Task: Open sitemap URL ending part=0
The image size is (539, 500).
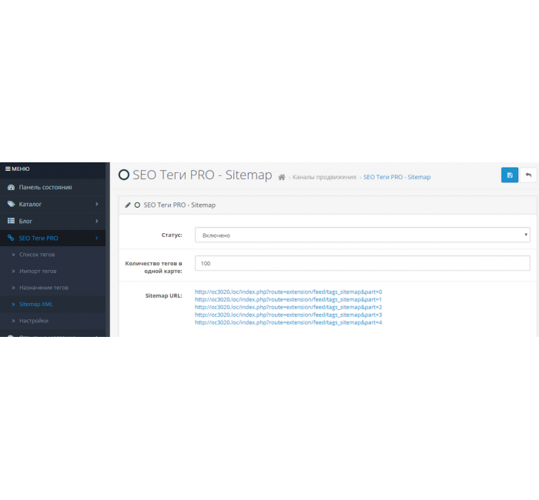Action: (289, 292)
